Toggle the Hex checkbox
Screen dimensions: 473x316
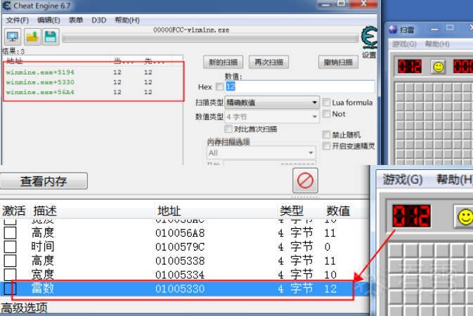click(219, 87)
